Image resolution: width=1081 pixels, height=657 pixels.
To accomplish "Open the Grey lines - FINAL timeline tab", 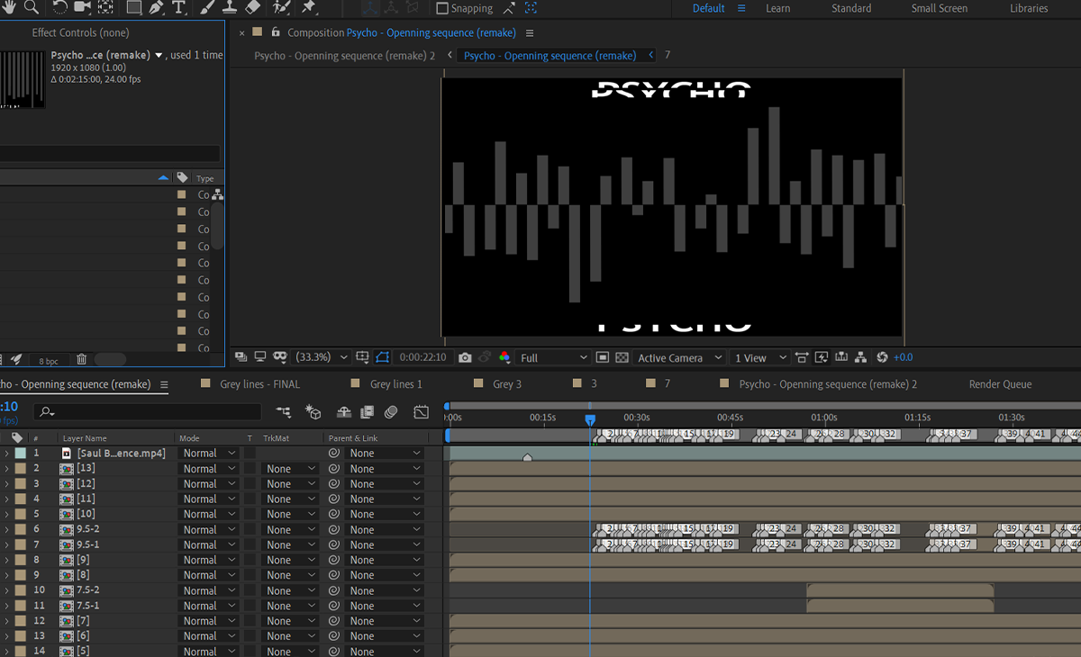I will (259, 384).
